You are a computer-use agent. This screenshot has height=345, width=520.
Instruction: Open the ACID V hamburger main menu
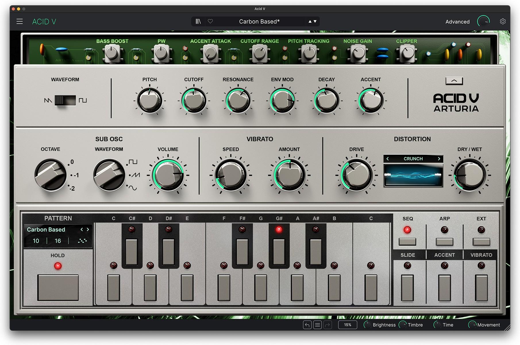coord(19,21)
